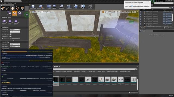
Task: Select the Paint brush mode icon
Action: tap(8, 8)
